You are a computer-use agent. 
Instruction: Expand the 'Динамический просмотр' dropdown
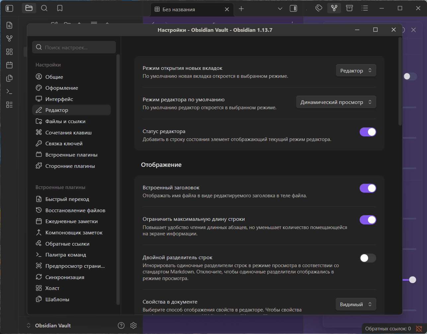(x=336, y=102)
